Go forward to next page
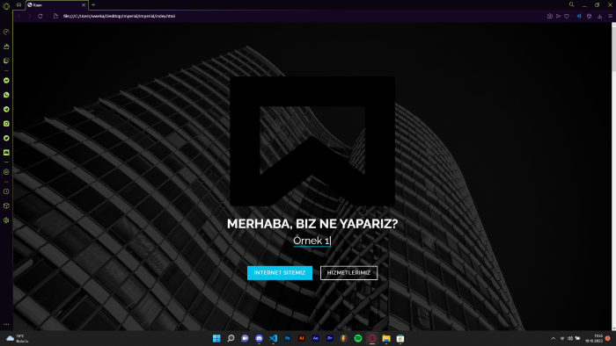 tap(29, 16)
